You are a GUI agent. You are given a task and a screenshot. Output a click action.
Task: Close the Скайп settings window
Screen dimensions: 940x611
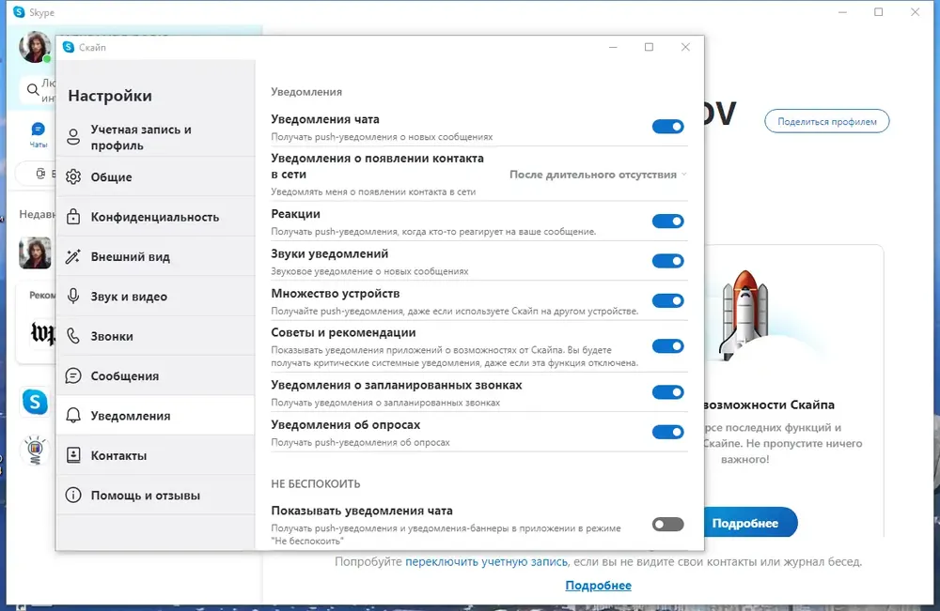click(x=685, y=47)
